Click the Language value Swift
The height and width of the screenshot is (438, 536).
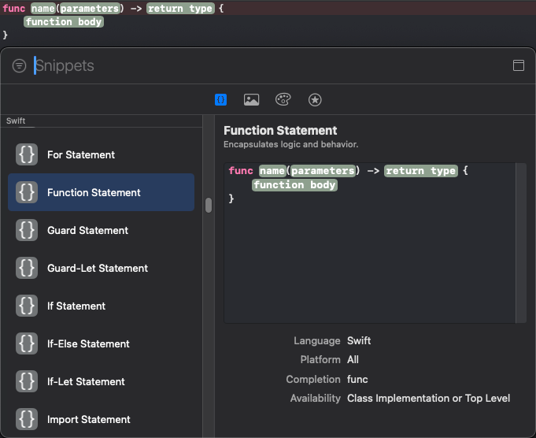click(359, 340)
